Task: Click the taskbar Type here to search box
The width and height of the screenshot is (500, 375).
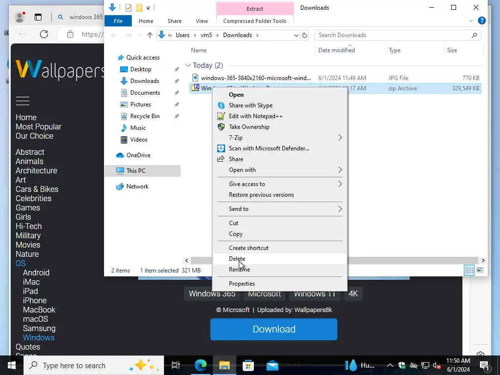Action: pyautogui.click(x=94, y=365)
